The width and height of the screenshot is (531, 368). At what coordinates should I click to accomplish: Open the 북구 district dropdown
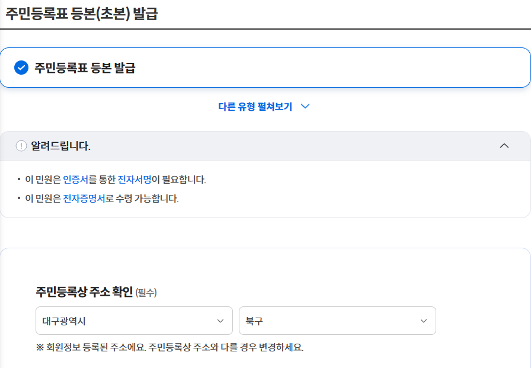point(337,321)
